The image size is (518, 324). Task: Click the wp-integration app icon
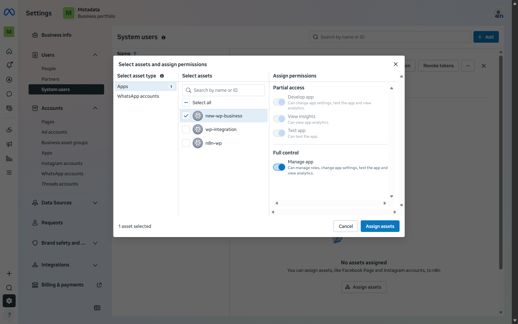pyautogui.click(x=198, y=129)
